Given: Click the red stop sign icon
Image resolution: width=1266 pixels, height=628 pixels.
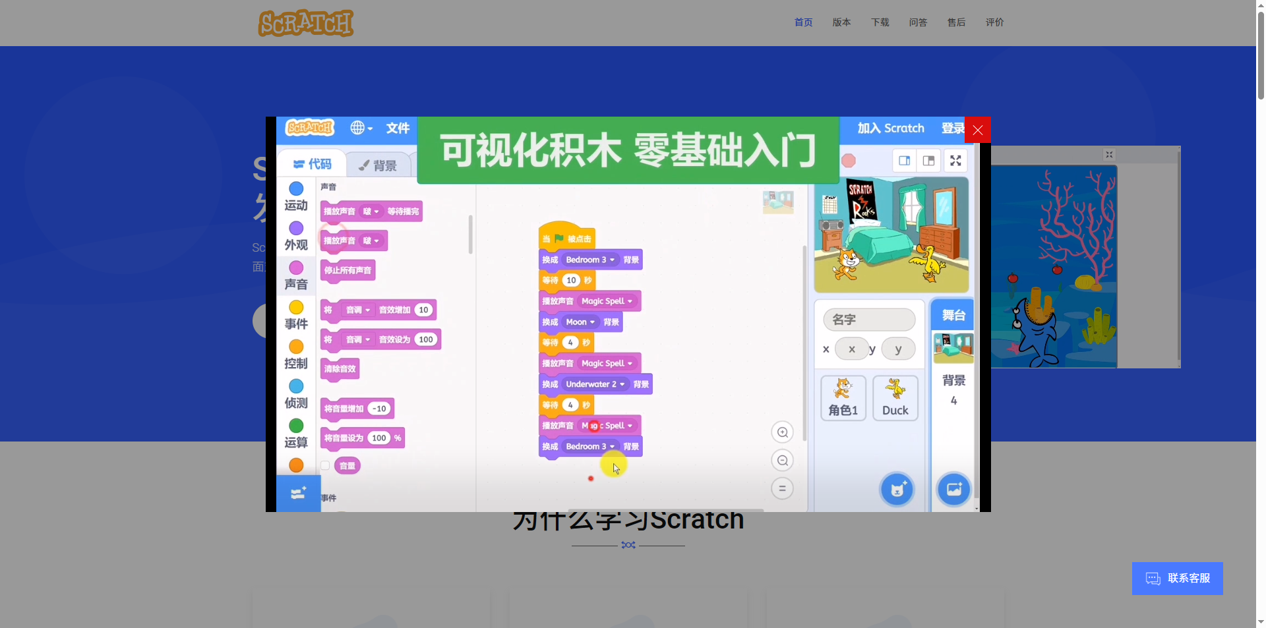Looking at the screenshot, I should click(849, 160).
